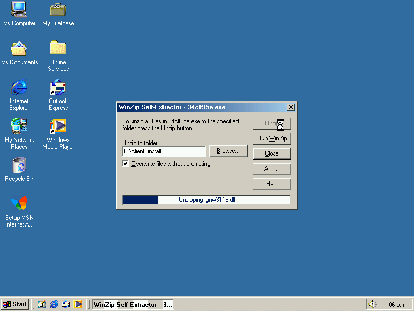Open the Start menu

pyautogui.click(x=15, y=304)
